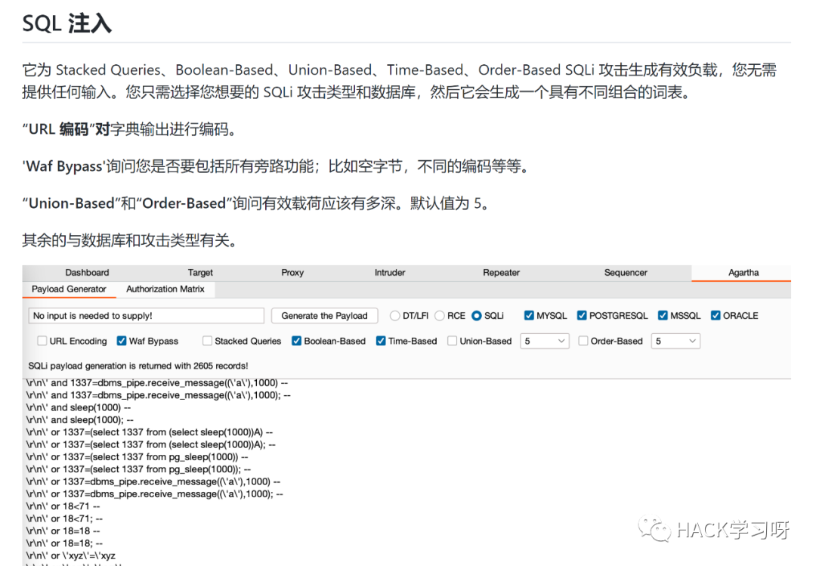Select the DT/LFI radio option
Screen dimensions: 816x566
pyautogui.click(x=395, y=316)
